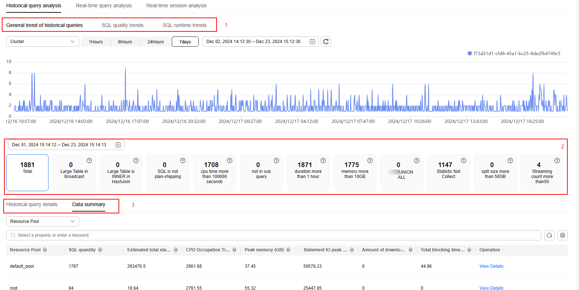
Task: Click SQL quantity value 1787
Action: [x=73, y=266]
